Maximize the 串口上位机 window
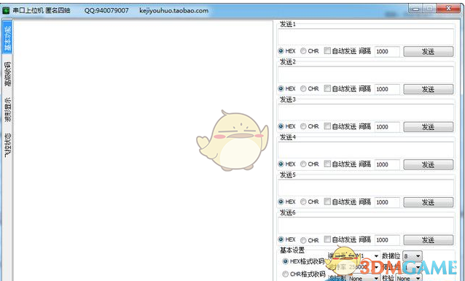 429,9
